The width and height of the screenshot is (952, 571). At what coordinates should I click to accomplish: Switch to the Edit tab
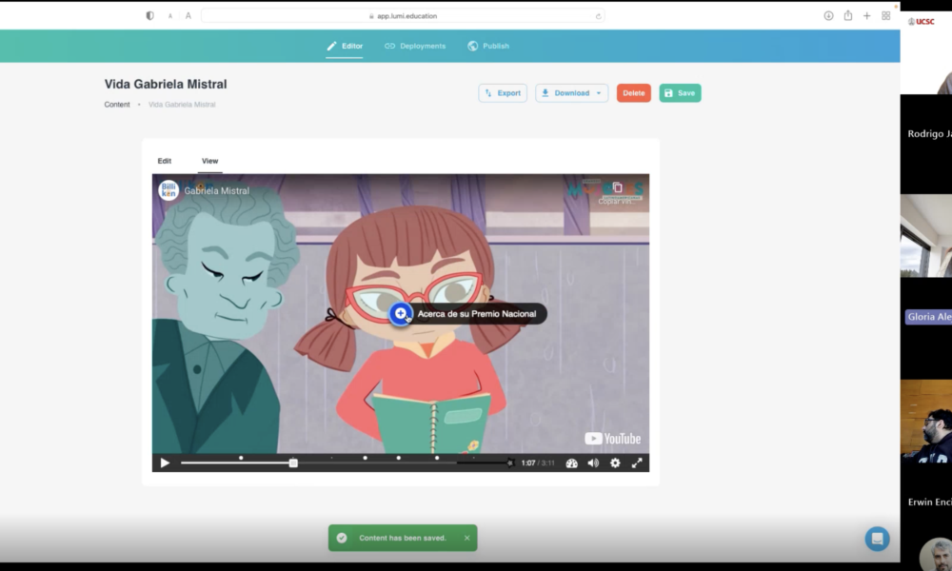(165, 161)
